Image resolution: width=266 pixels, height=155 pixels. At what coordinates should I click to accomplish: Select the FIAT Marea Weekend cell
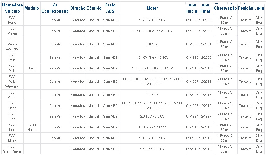coord(12,44)
